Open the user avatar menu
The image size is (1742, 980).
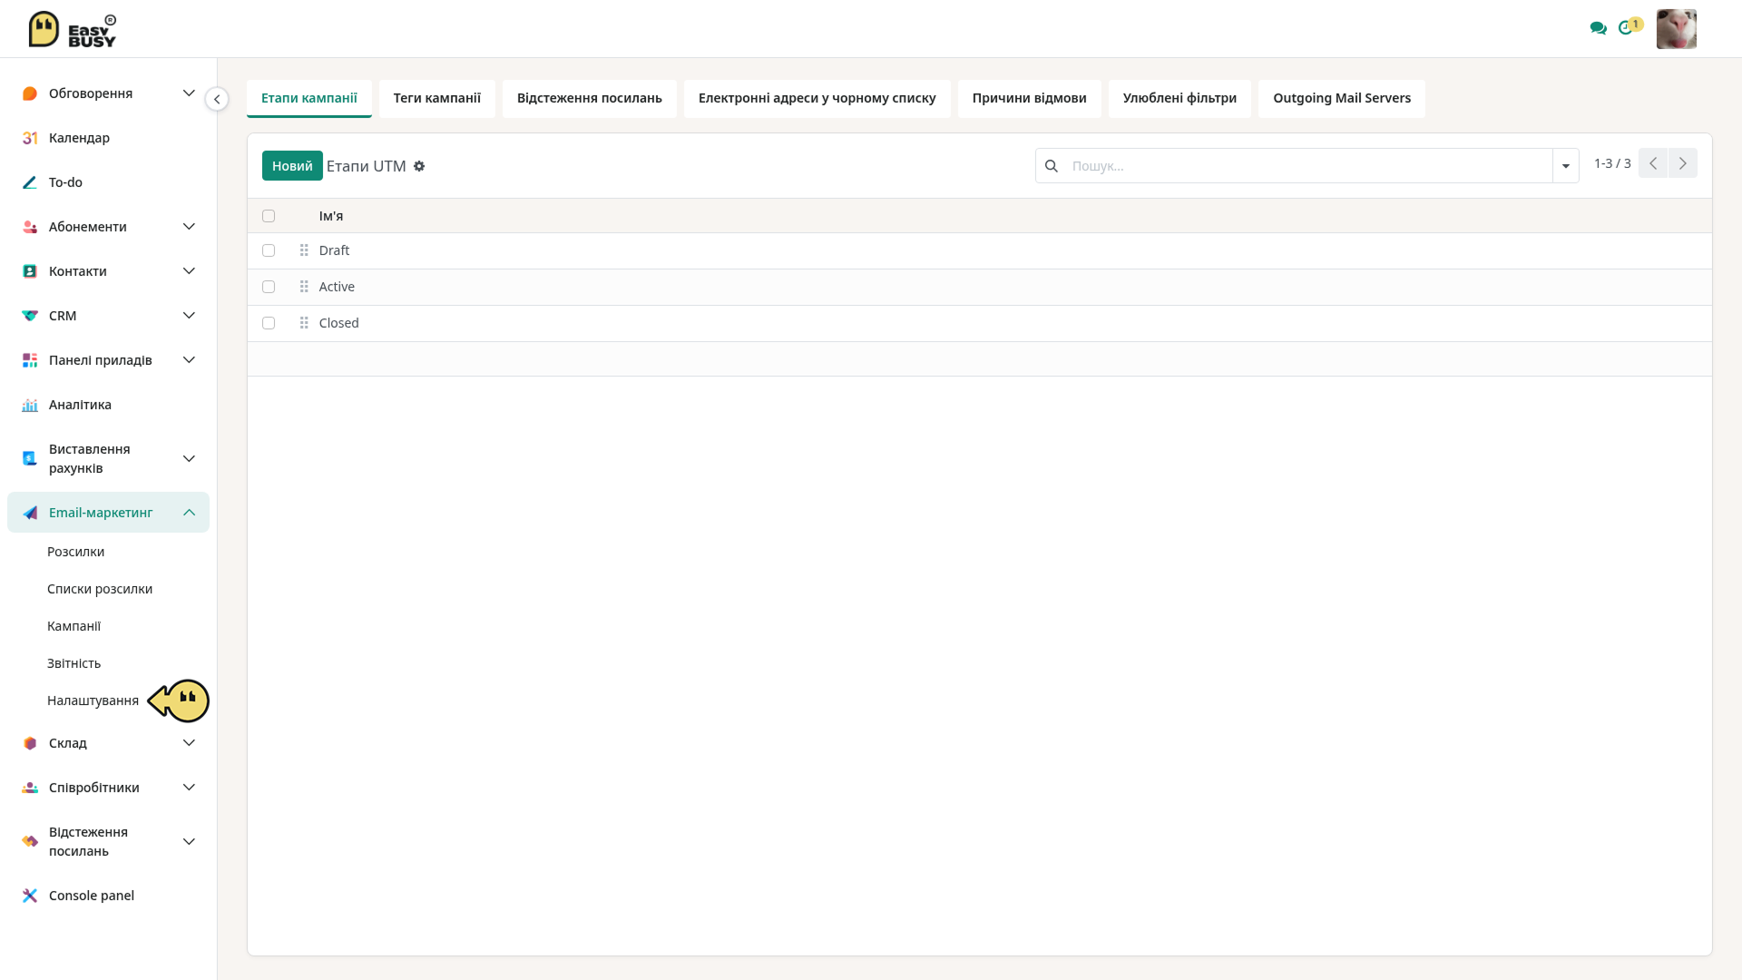pos(1676,29)
